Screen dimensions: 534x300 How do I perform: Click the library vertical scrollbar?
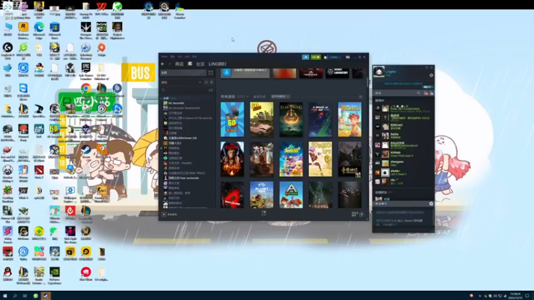[x=368, y=83]
